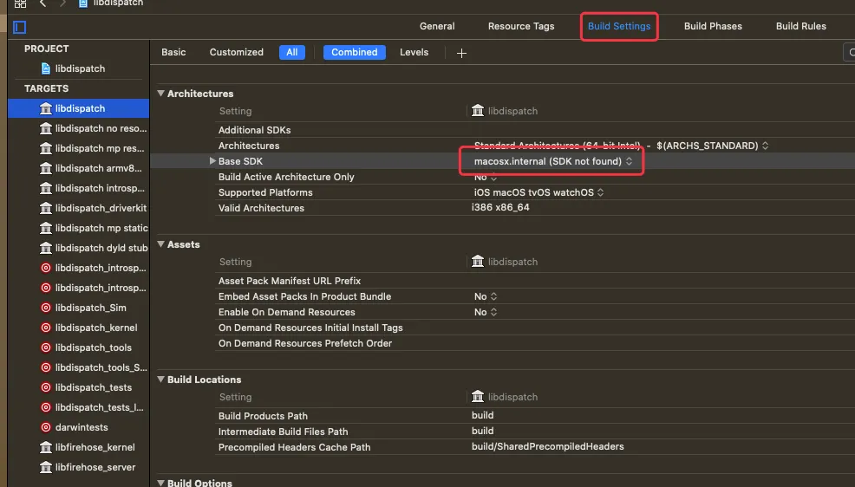Select the libfirehose_kernel target
This screenshot has width=855, height=487.
click(x=88, y=447)
